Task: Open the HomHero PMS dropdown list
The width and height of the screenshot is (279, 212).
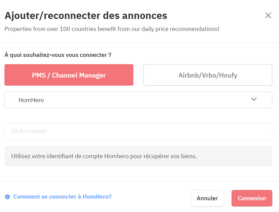Action: pyautogui.click(x=138, y=100)
